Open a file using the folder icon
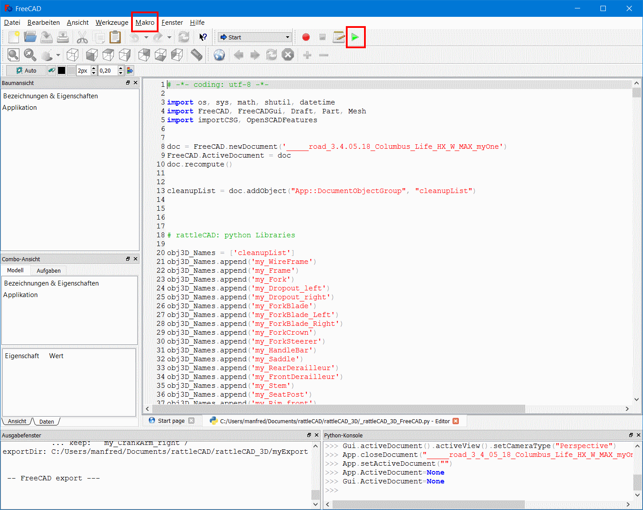The height and width of the screenshot is (510, 643). [x=30, y=37]
